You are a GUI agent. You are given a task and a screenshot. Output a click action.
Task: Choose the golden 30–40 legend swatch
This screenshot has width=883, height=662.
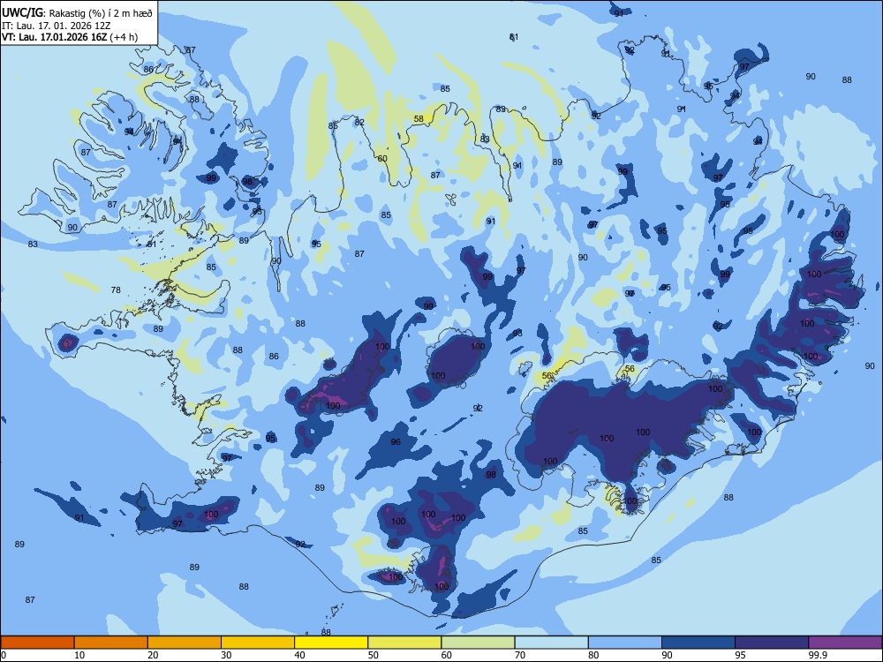(258, 643)
